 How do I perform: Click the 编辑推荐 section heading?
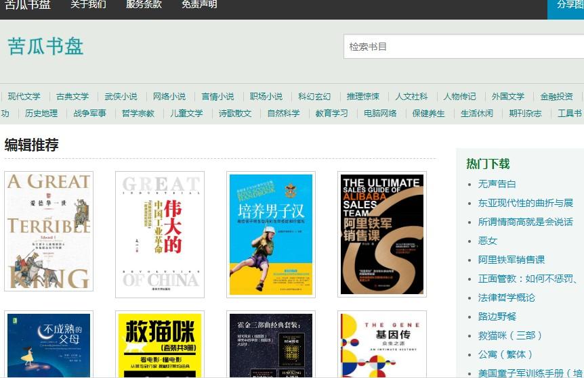tap(32, 145)
